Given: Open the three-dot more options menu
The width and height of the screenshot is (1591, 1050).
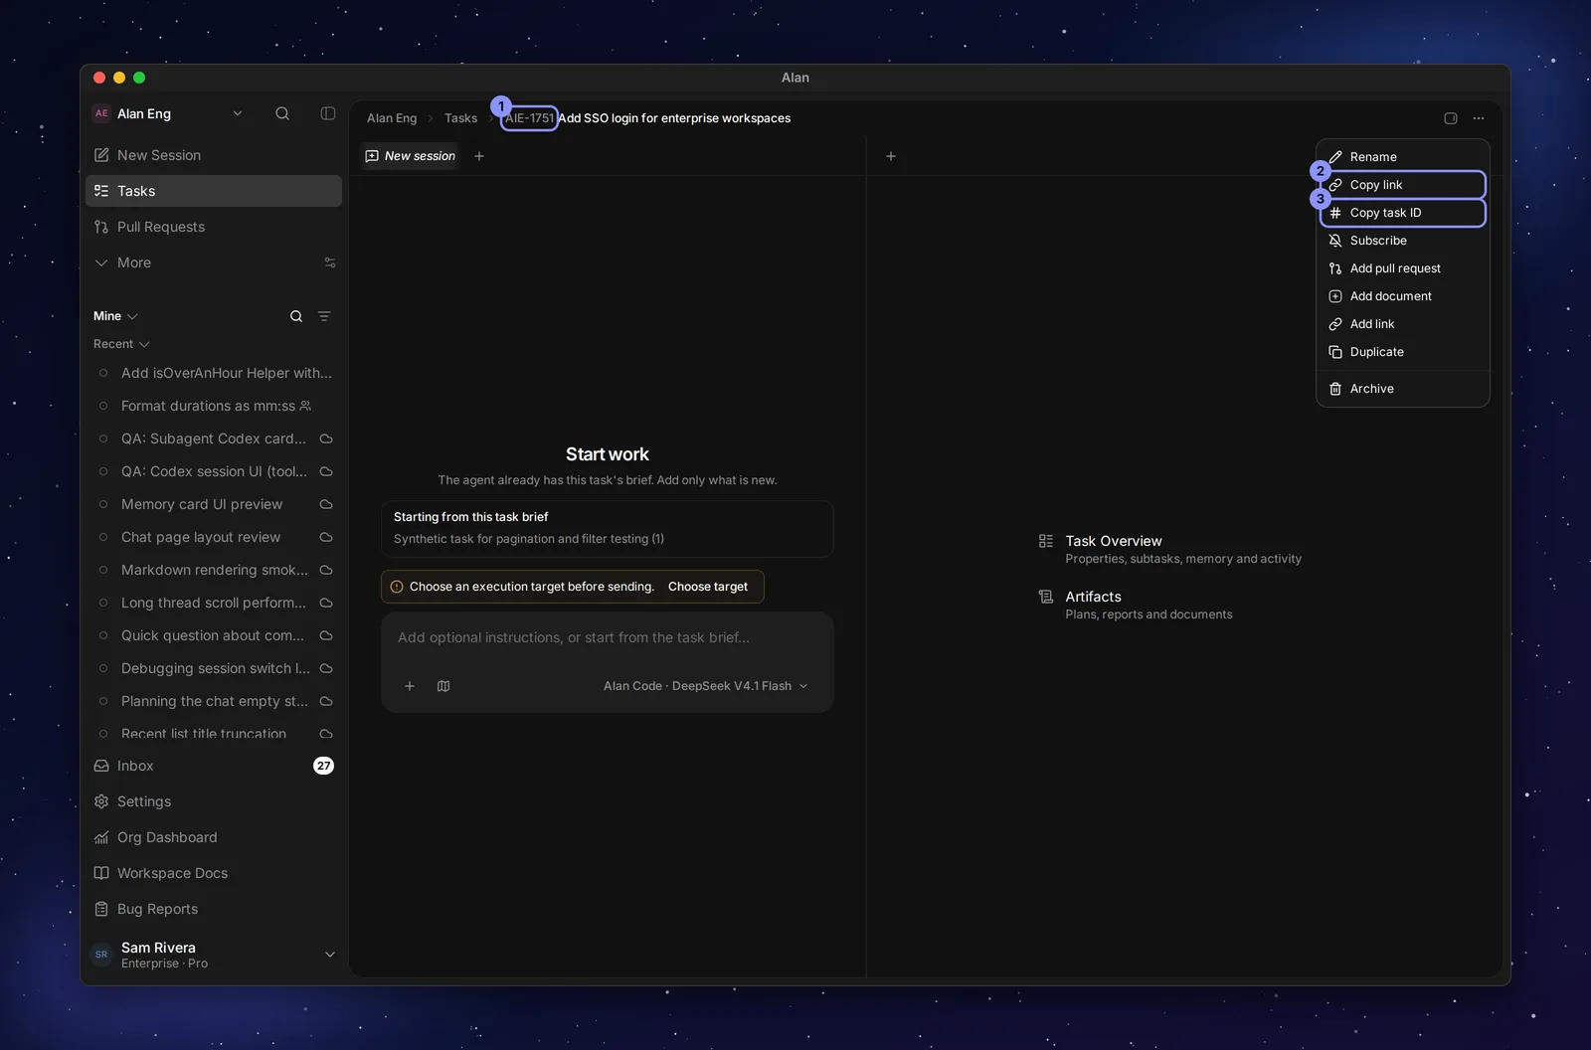Looking at the screenshot, I should (1479, 118).
